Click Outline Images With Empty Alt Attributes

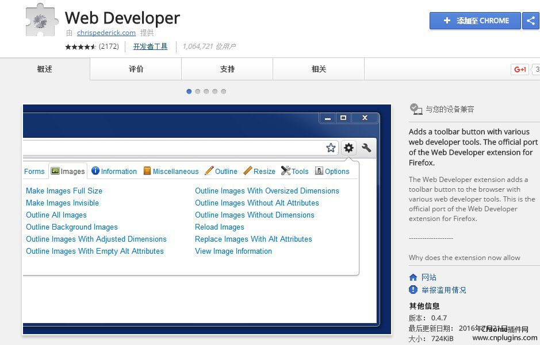(95, 251)
